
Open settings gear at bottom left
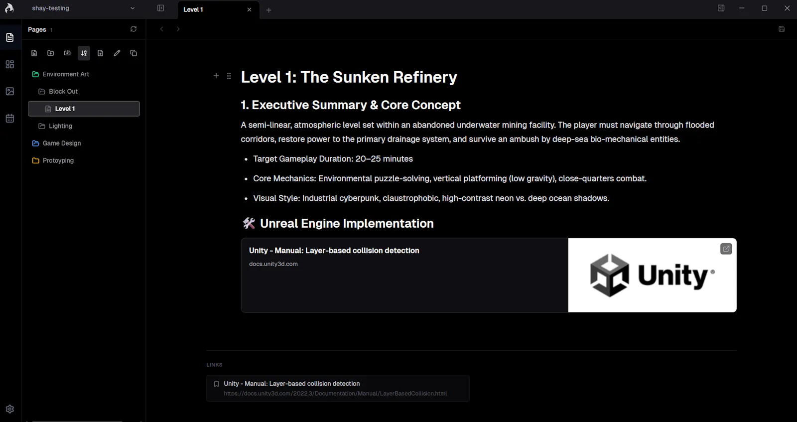click(x=10, y=409)
